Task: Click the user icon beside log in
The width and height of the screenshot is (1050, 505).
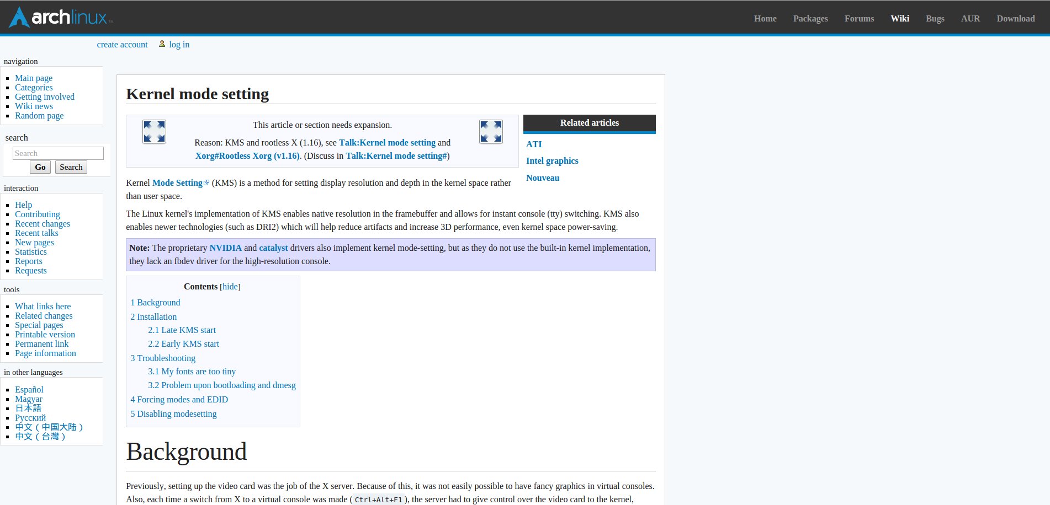Action: [162, 44]
